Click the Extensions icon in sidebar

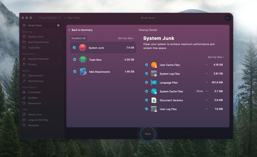(x=24, y=103)
